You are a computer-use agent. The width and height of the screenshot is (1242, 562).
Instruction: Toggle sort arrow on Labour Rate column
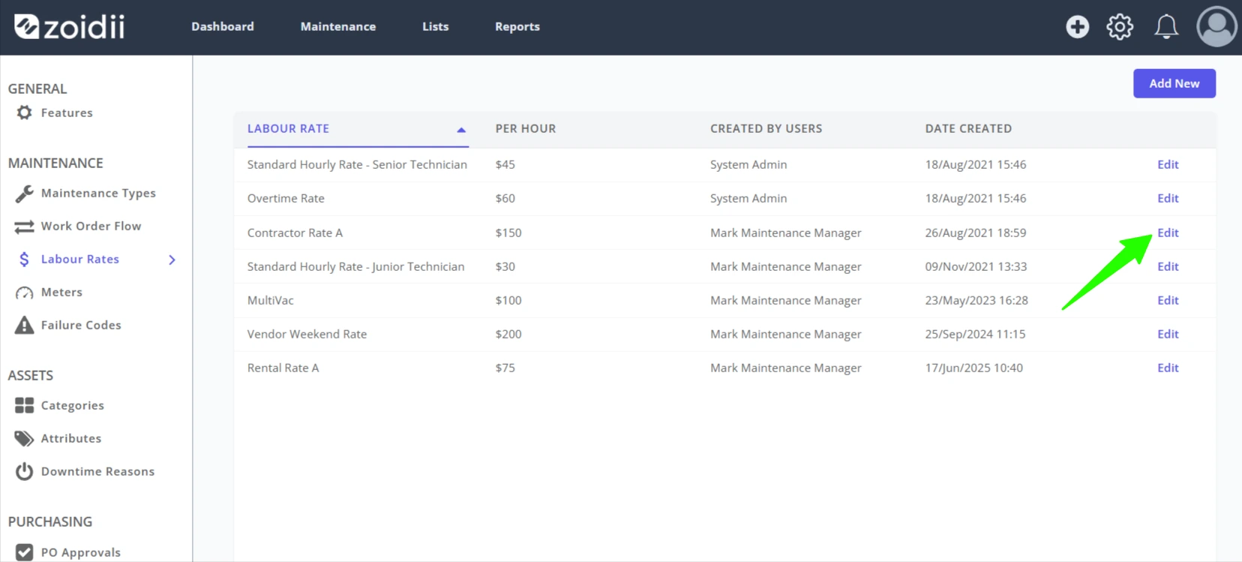point(461,130)
